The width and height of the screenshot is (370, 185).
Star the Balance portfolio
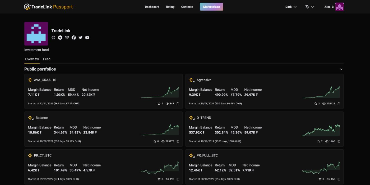click(155, 141)
